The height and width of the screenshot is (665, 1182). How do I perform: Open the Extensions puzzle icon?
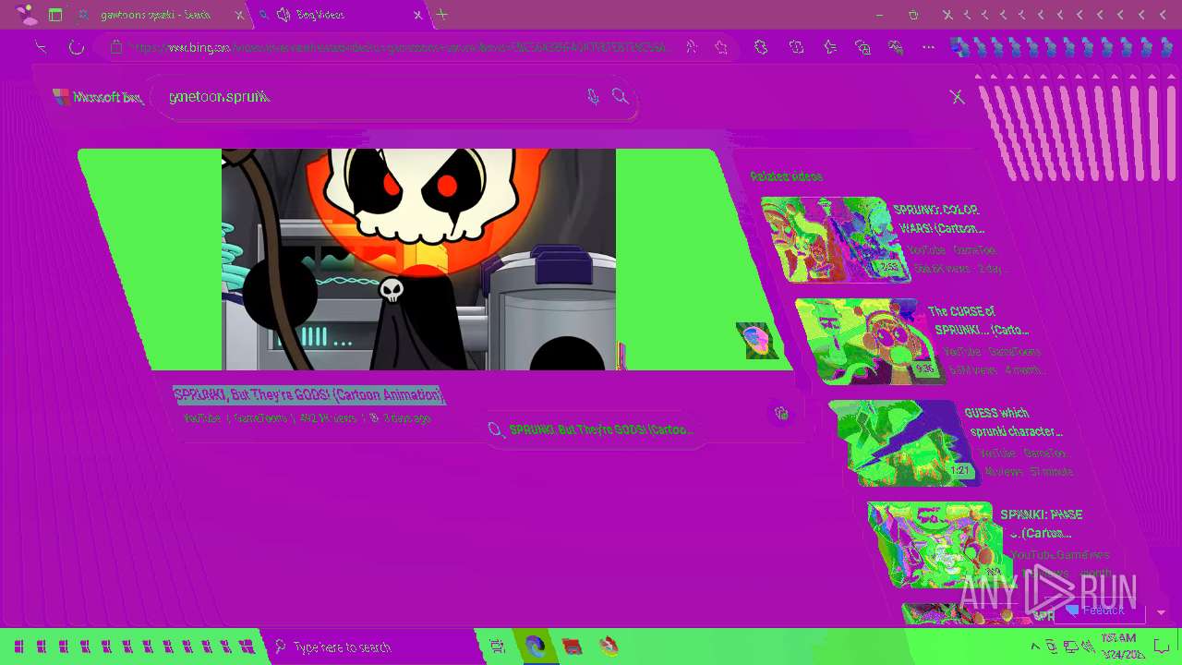tap(761, 47)
